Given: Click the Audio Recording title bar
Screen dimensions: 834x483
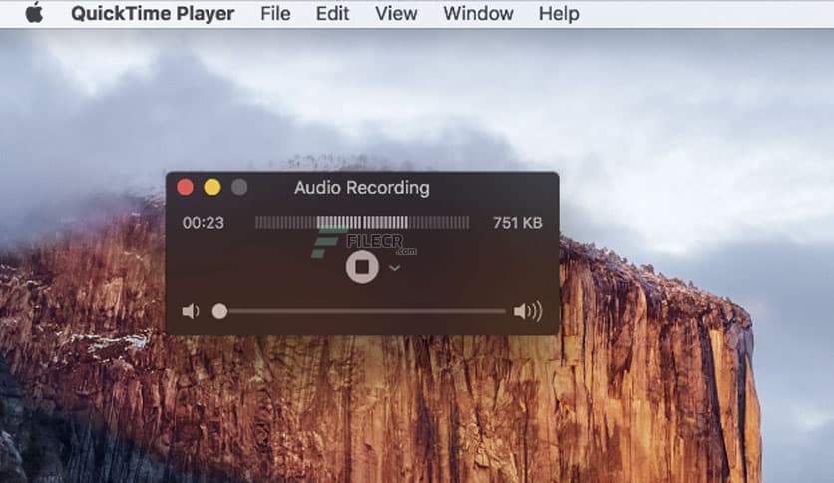Looking at the screenshot, I should click(x=362, y=188).
